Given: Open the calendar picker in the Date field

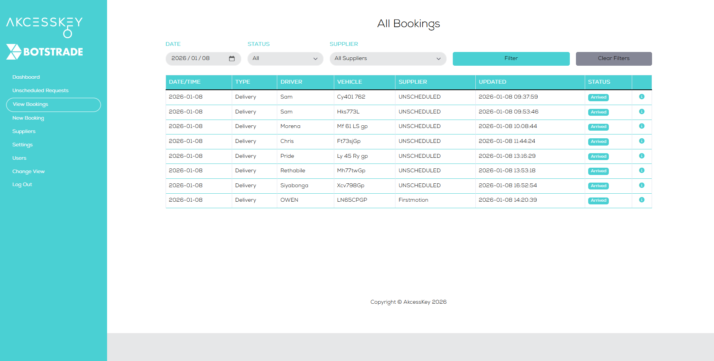Looking at the screenshot, I should (x=232, y=58).
